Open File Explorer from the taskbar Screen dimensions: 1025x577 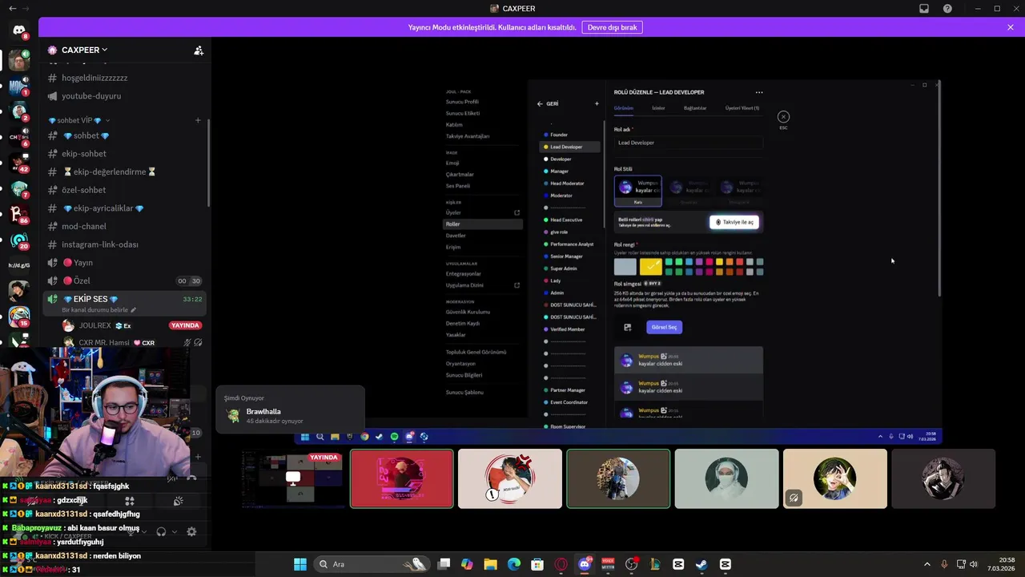[491, 564]
